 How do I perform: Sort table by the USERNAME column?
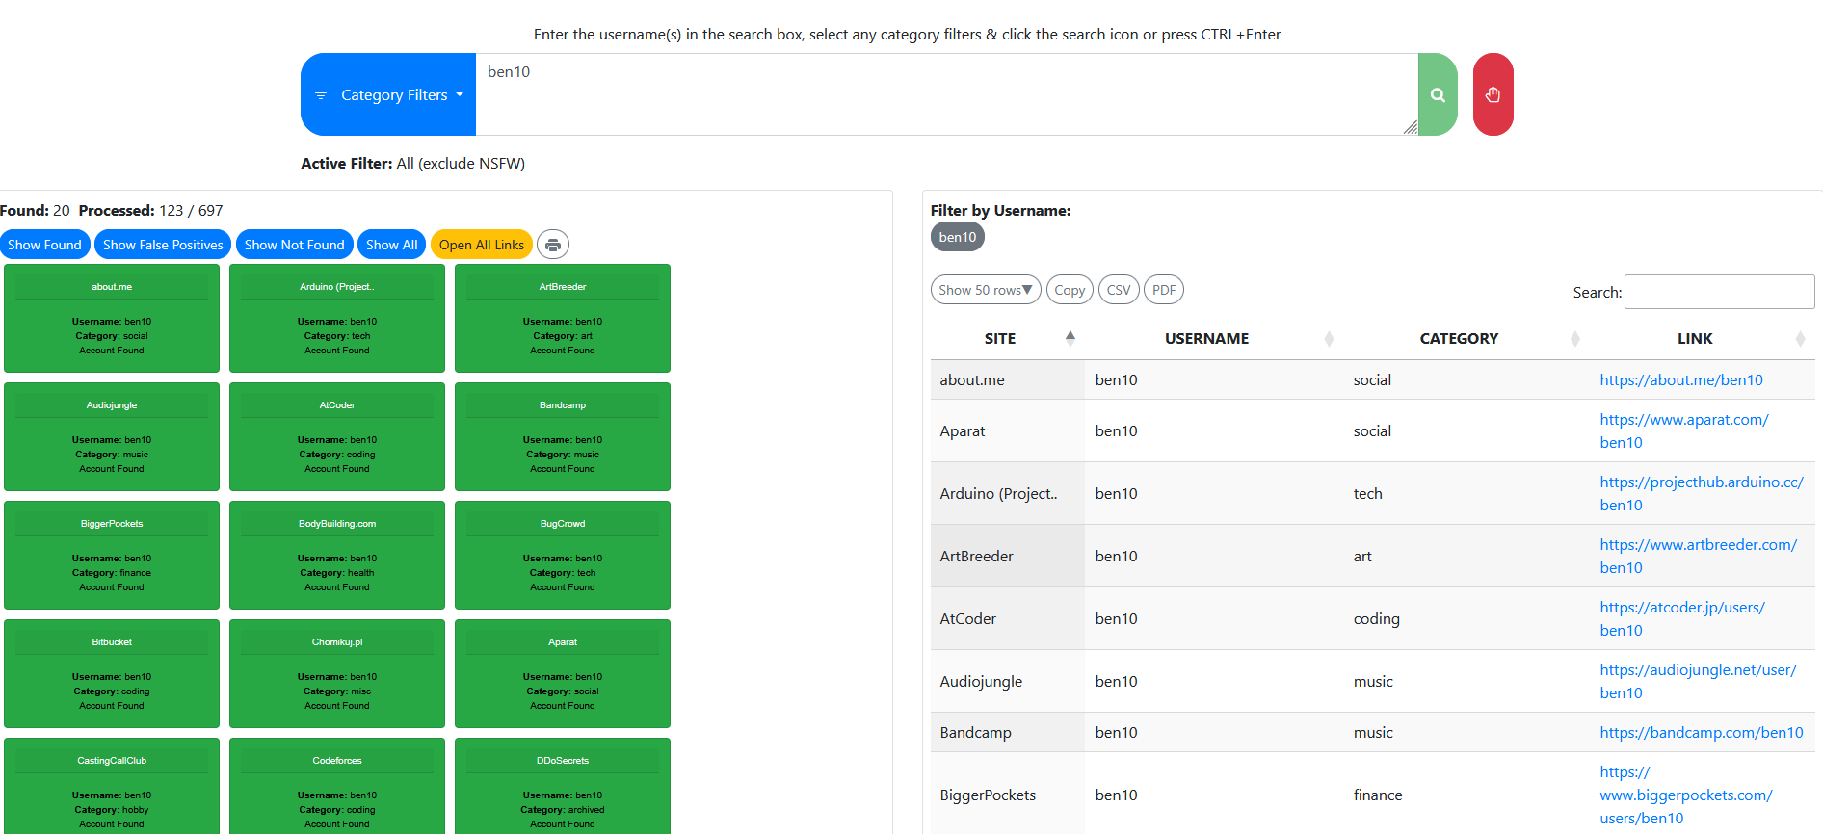pyautogui.click(x=1206, y=339)
